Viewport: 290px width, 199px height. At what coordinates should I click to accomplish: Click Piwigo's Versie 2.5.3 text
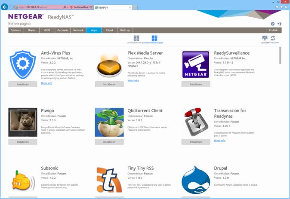tap(48, 120)
